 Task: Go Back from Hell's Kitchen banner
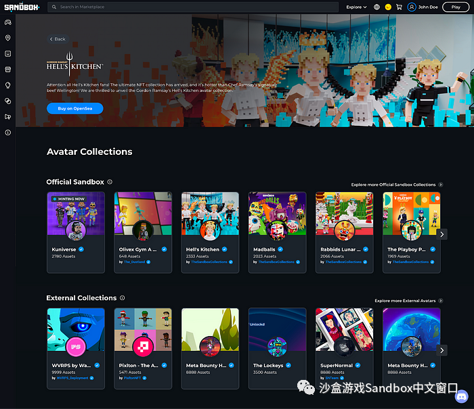point(58,39)
